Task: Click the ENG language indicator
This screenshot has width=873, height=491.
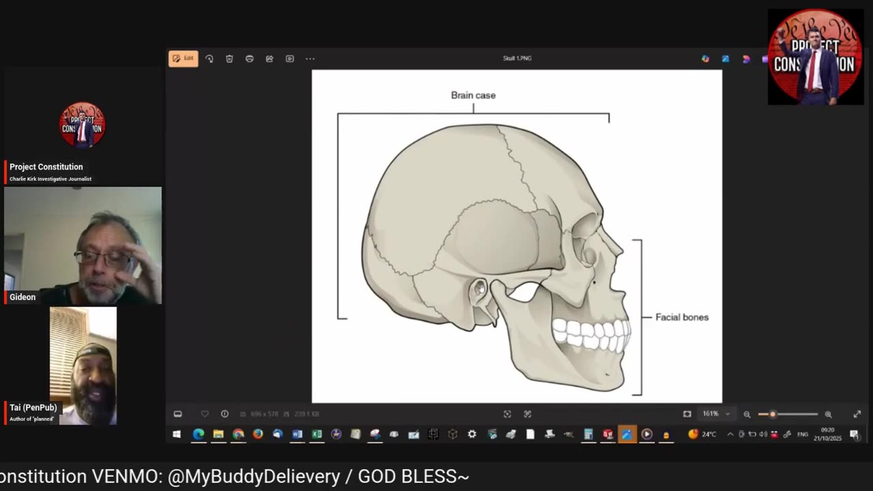Action: (x=803, y=434)
